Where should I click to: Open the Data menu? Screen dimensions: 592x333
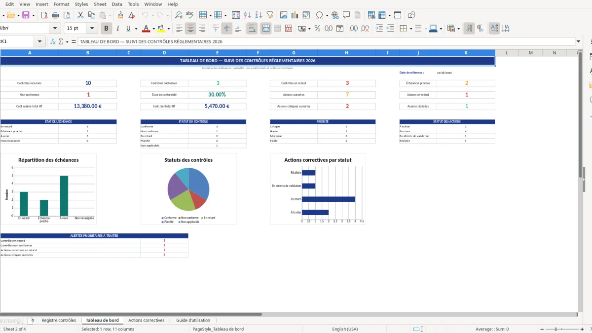coord(117,4)
